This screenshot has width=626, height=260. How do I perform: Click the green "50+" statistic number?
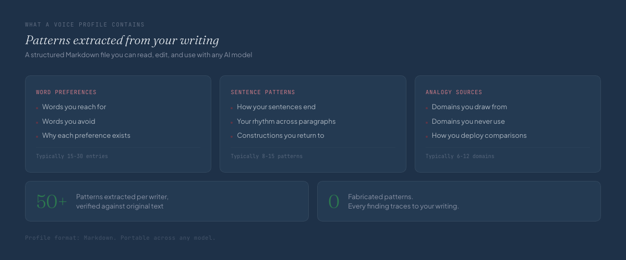(52, 202)
